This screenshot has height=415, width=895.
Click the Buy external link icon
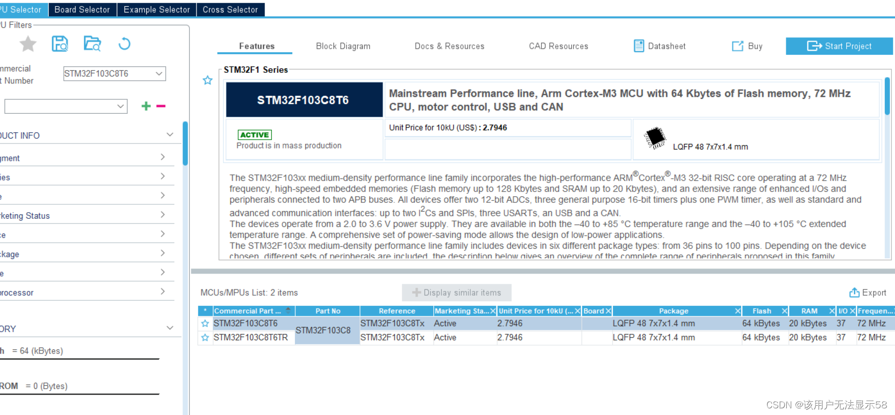pyautogui.click(x=738, y=46)
